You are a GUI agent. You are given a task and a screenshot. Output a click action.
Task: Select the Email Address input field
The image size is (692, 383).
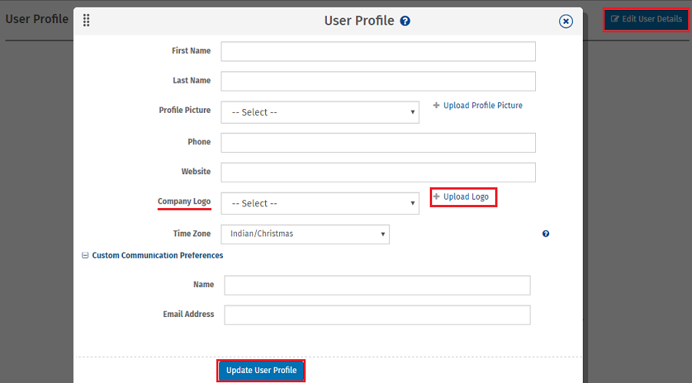pyautogui.click(x=377, y=315)
